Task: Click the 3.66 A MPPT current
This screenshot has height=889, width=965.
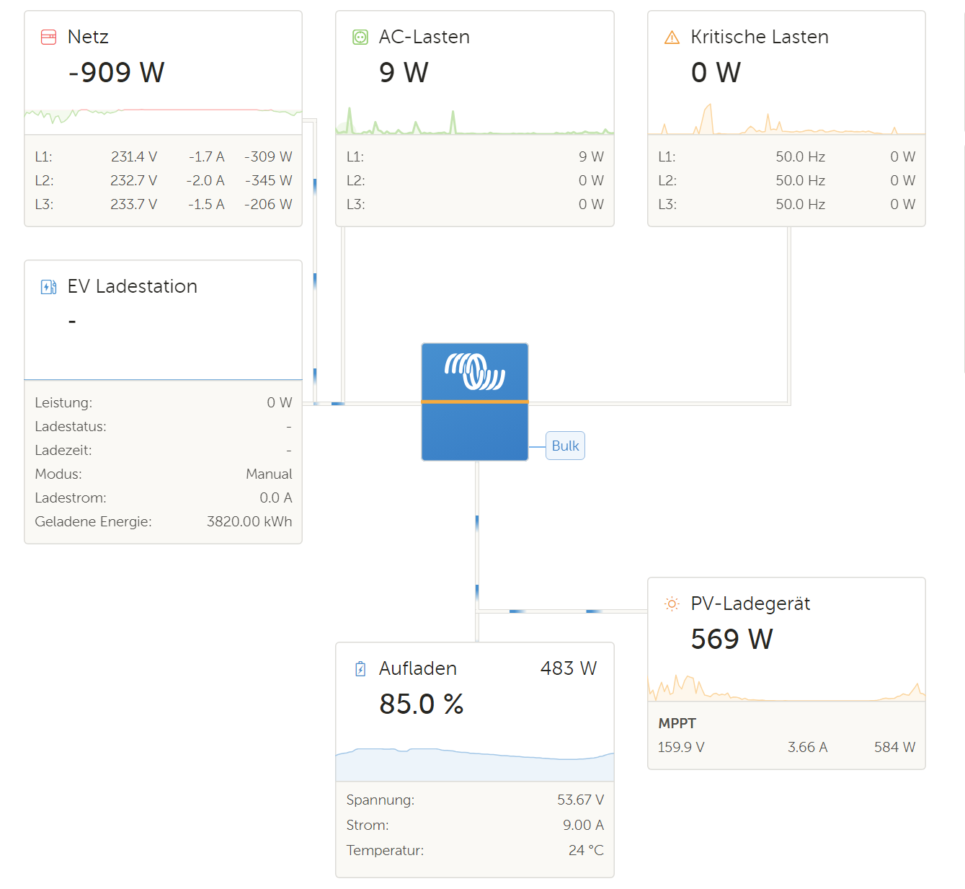Action: pos(808,747)
